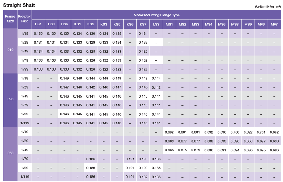Select the 0.700 value under MS8
The height and width of the screenshot is (182, 283).
click(235, 132)
